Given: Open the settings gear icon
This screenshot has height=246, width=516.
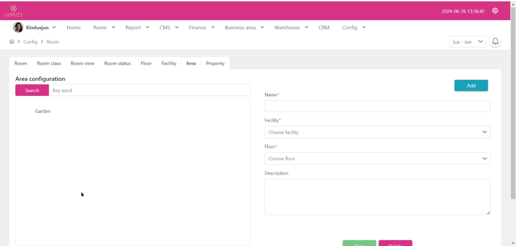Looking at the screenshot, I should pos(495,11).
